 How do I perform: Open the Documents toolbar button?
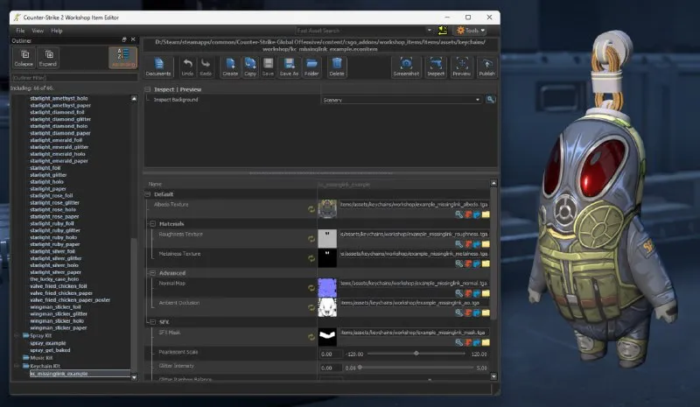point(158,67)
